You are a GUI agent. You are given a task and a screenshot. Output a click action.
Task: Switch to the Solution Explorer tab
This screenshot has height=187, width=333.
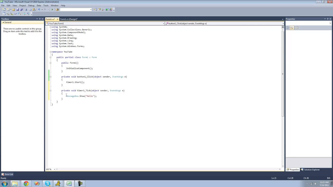[x=310, y=170]
